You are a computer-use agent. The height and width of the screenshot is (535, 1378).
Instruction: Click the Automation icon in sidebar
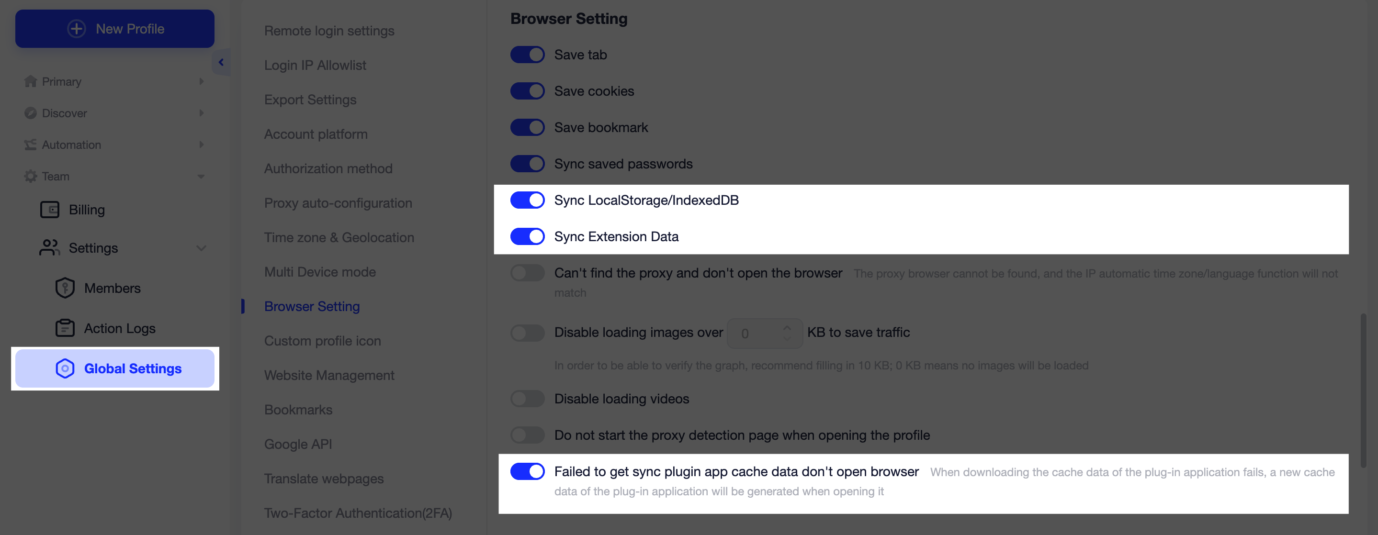30,145
